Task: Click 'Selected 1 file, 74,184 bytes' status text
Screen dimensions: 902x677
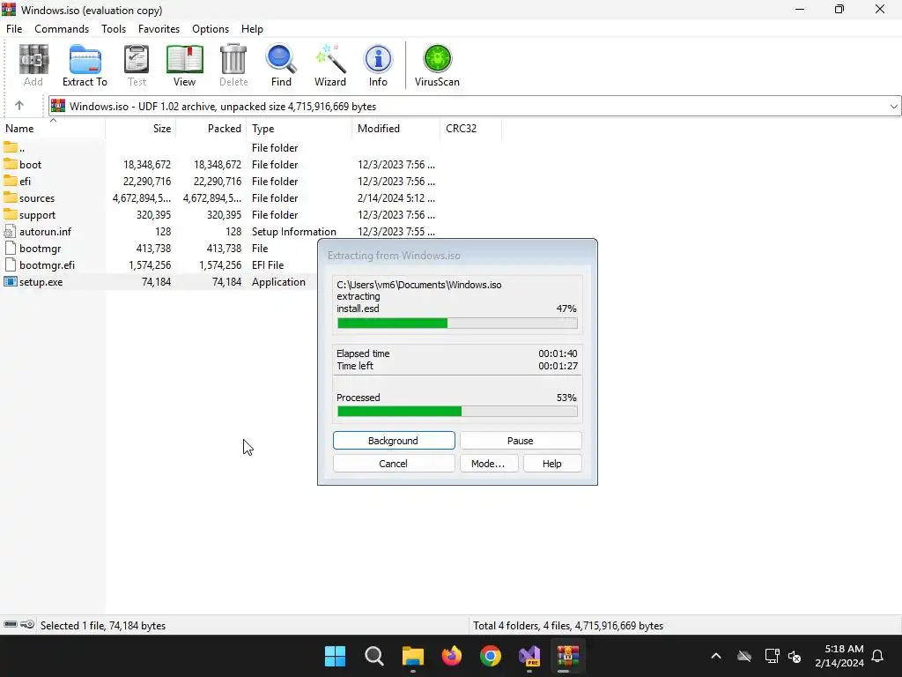Action: click(103, 625)
